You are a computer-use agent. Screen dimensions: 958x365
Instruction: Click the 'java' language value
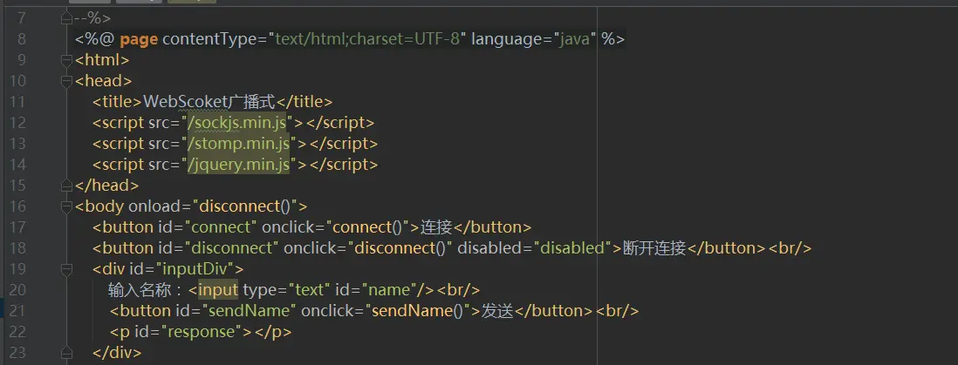point(576,40)
